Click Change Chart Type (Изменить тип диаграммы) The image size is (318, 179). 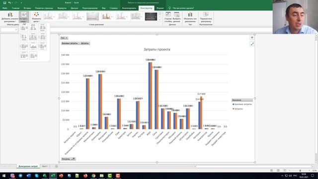(x=190, y=17)
